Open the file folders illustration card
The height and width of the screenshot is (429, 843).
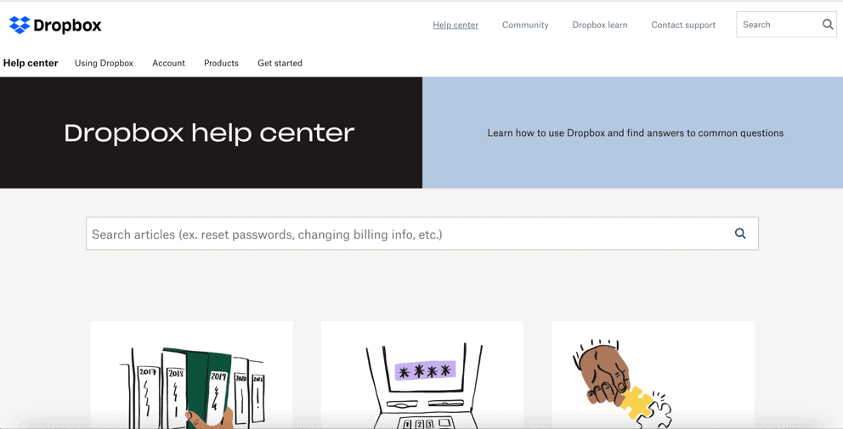[x=191, y=375]
